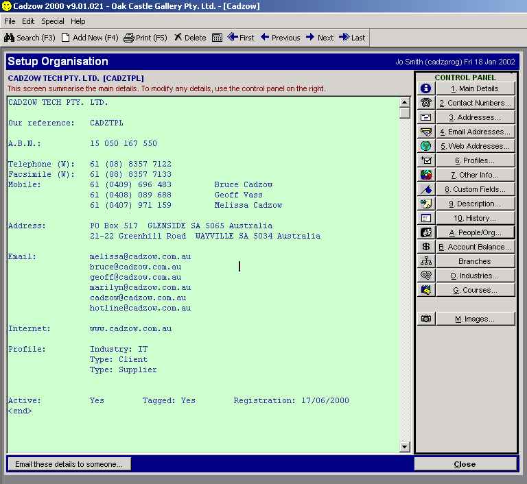Click the Main Details info icon

[x=426, y=88]
